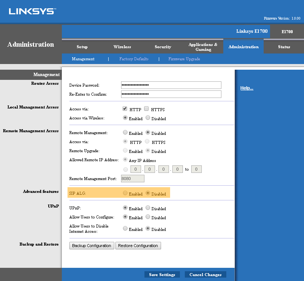Click the fourth remote IP octet field
Image resolution: width=304 pixels, height=281 pixels.
click(x=178, y=169)
